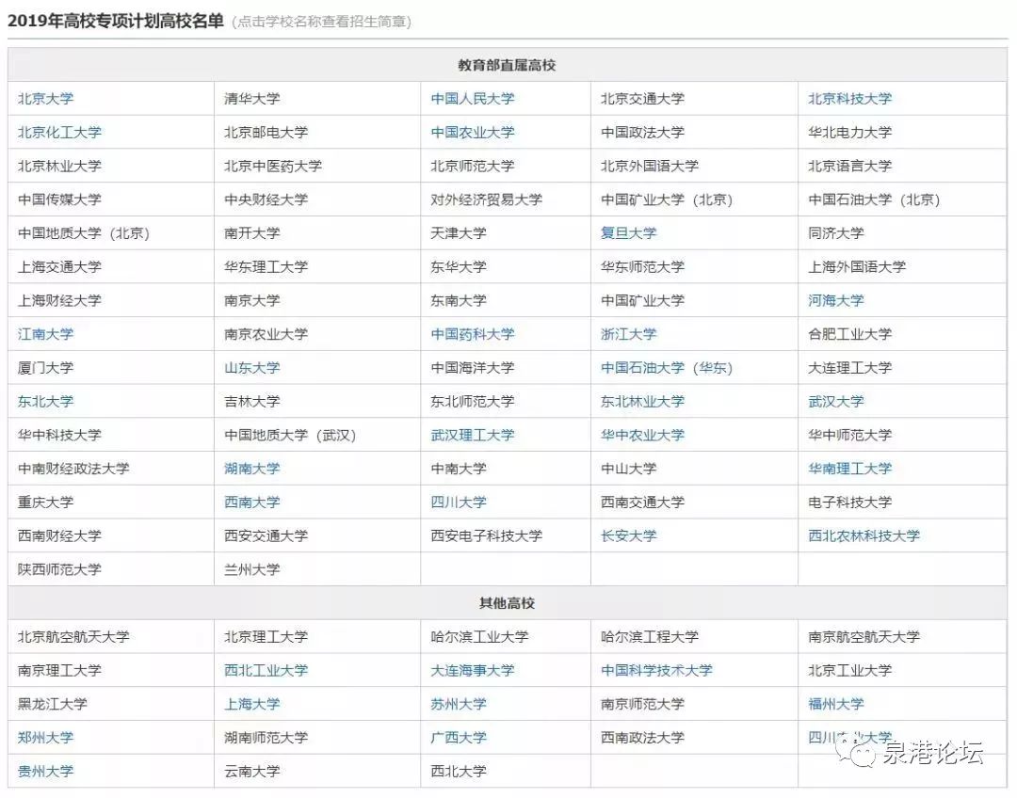Open the 四川大学 link
1017x798 pixels.
click(459, 502)
